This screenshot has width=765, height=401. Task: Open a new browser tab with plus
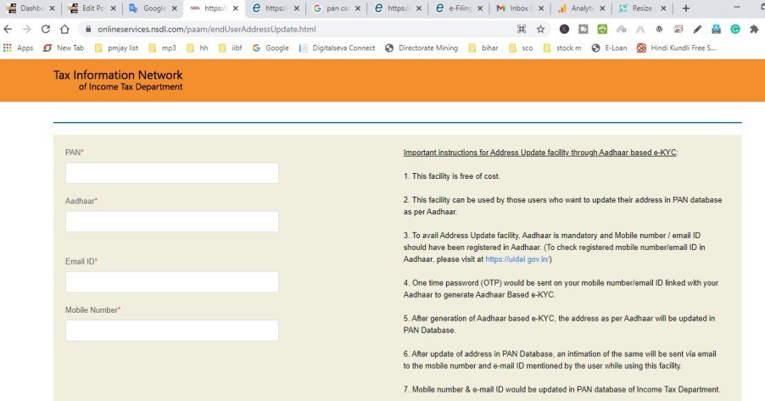tap(686, 8)
